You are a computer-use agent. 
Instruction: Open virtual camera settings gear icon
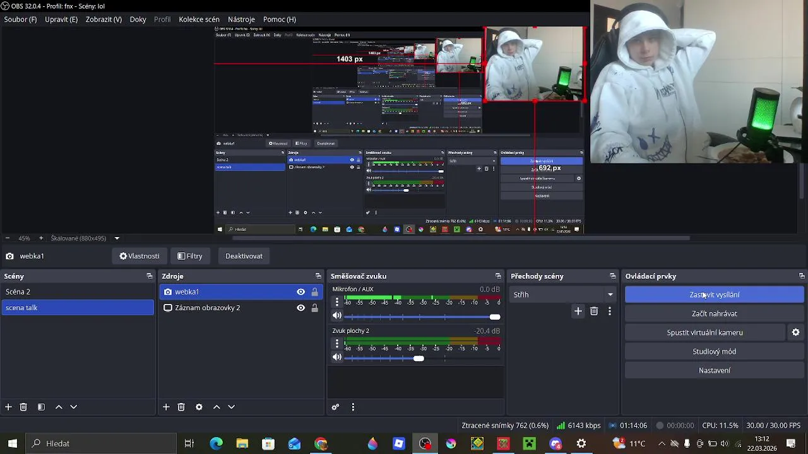tap(795, 332)
